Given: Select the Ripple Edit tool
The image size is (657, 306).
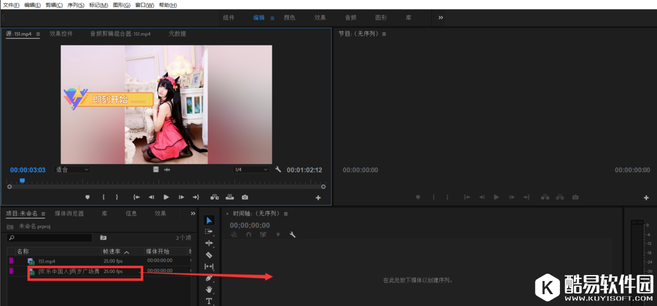Looking at the screenshot, I should 209,243.
